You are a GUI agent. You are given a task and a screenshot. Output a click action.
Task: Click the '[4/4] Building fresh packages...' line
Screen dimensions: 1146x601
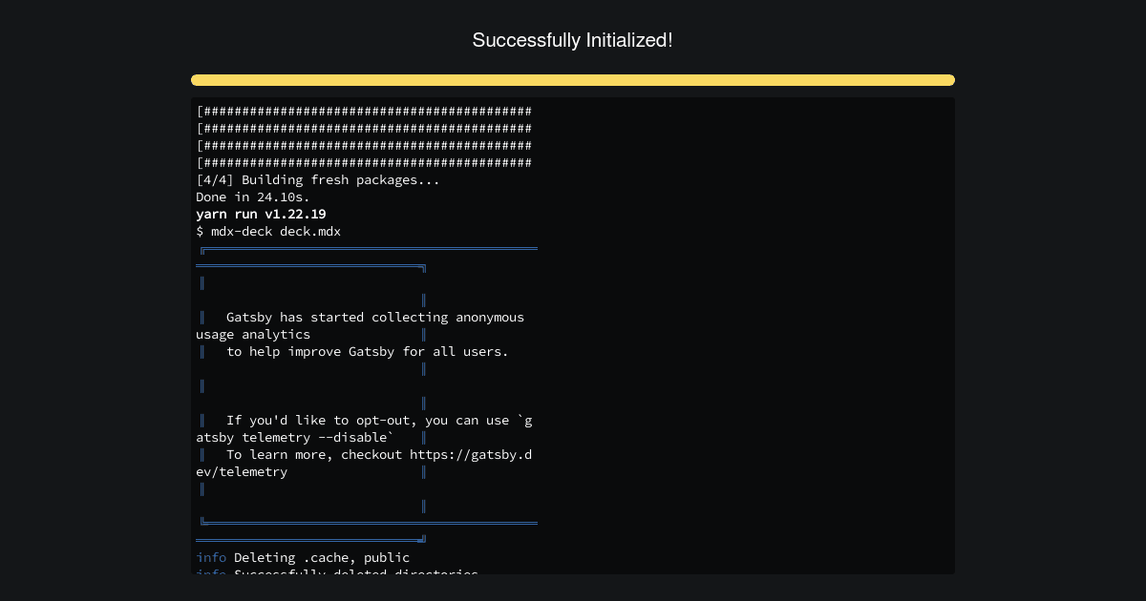(x=318, y=180)
